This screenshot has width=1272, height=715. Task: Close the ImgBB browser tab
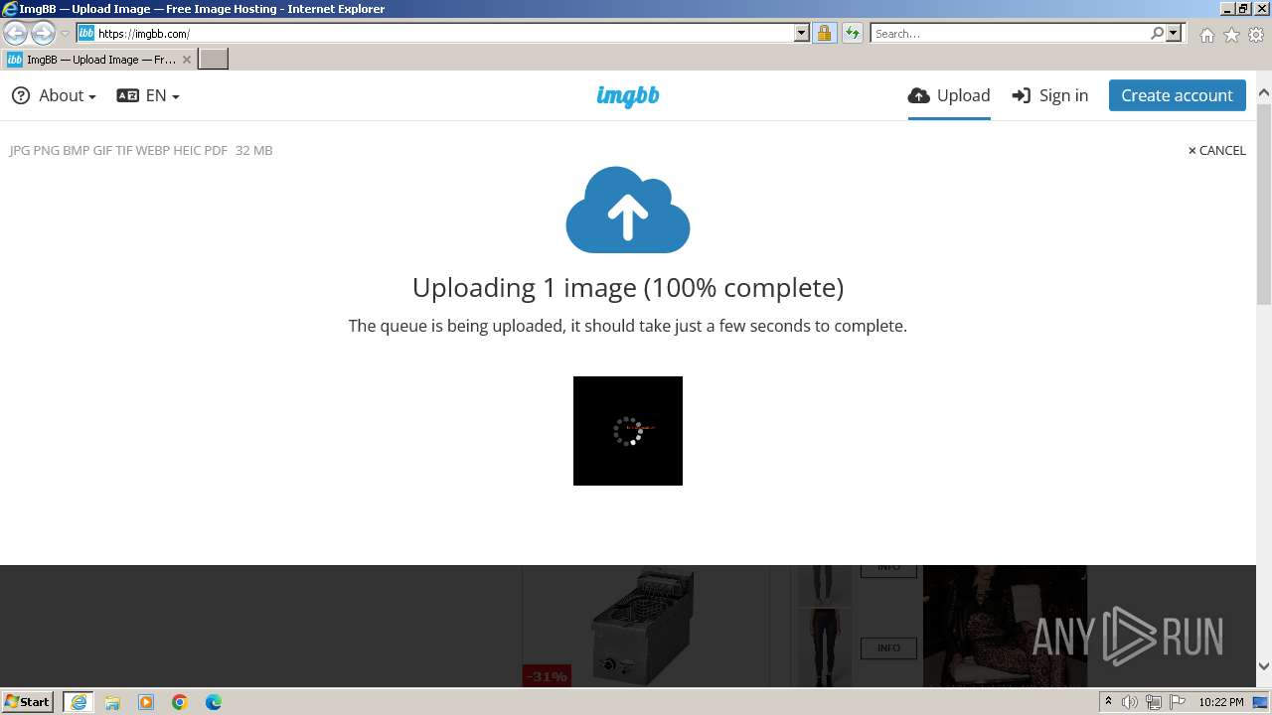pyautogui.click(x=186, y=60)
